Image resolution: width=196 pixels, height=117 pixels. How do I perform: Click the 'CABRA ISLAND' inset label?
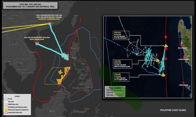coord(183,85)
